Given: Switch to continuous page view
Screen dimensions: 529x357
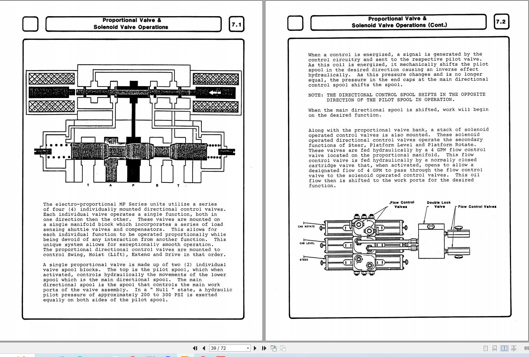Looking at the screenshot, I should (494, 348).
